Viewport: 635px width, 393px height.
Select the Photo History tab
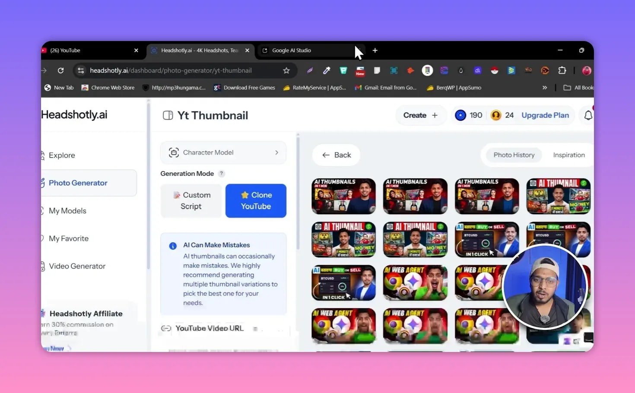click(514, 155)
